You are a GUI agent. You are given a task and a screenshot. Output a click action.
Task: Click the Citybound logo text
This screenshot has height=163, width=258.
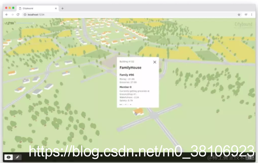coord(243,24)
